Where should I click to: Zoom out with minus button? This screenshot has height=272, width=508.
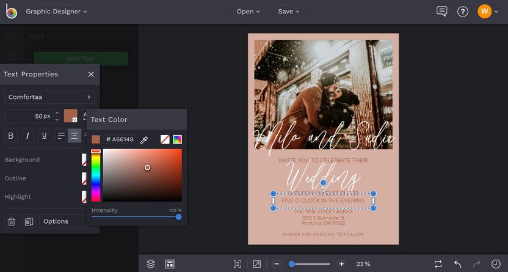(x=277, y=264)
